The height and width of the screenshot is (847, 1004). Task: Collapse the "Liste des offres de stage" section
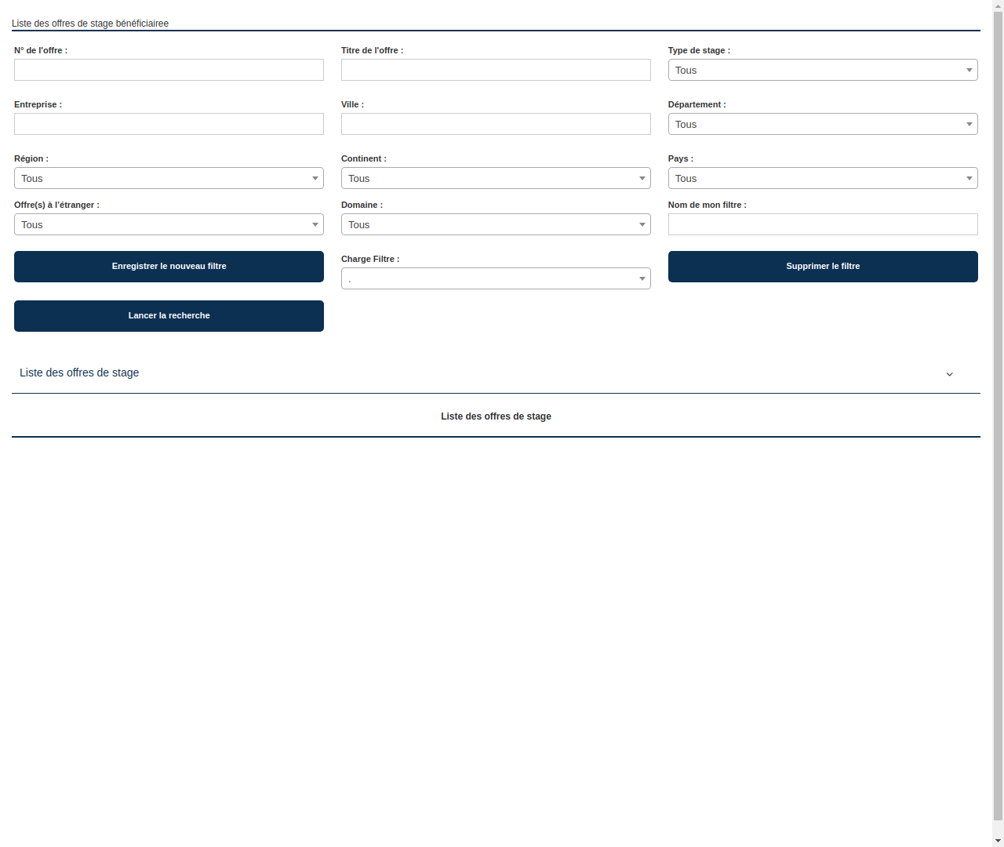949,374
